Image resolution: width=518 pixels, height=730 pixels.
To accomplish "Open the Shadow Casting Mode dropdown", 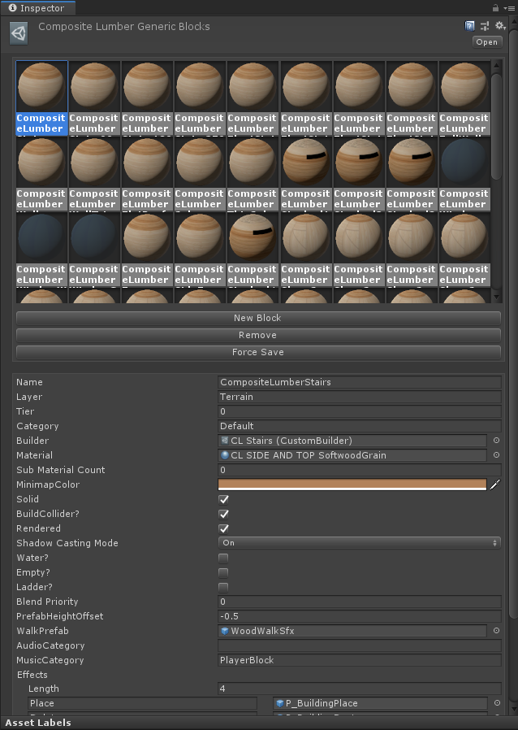I will [360, 543].
